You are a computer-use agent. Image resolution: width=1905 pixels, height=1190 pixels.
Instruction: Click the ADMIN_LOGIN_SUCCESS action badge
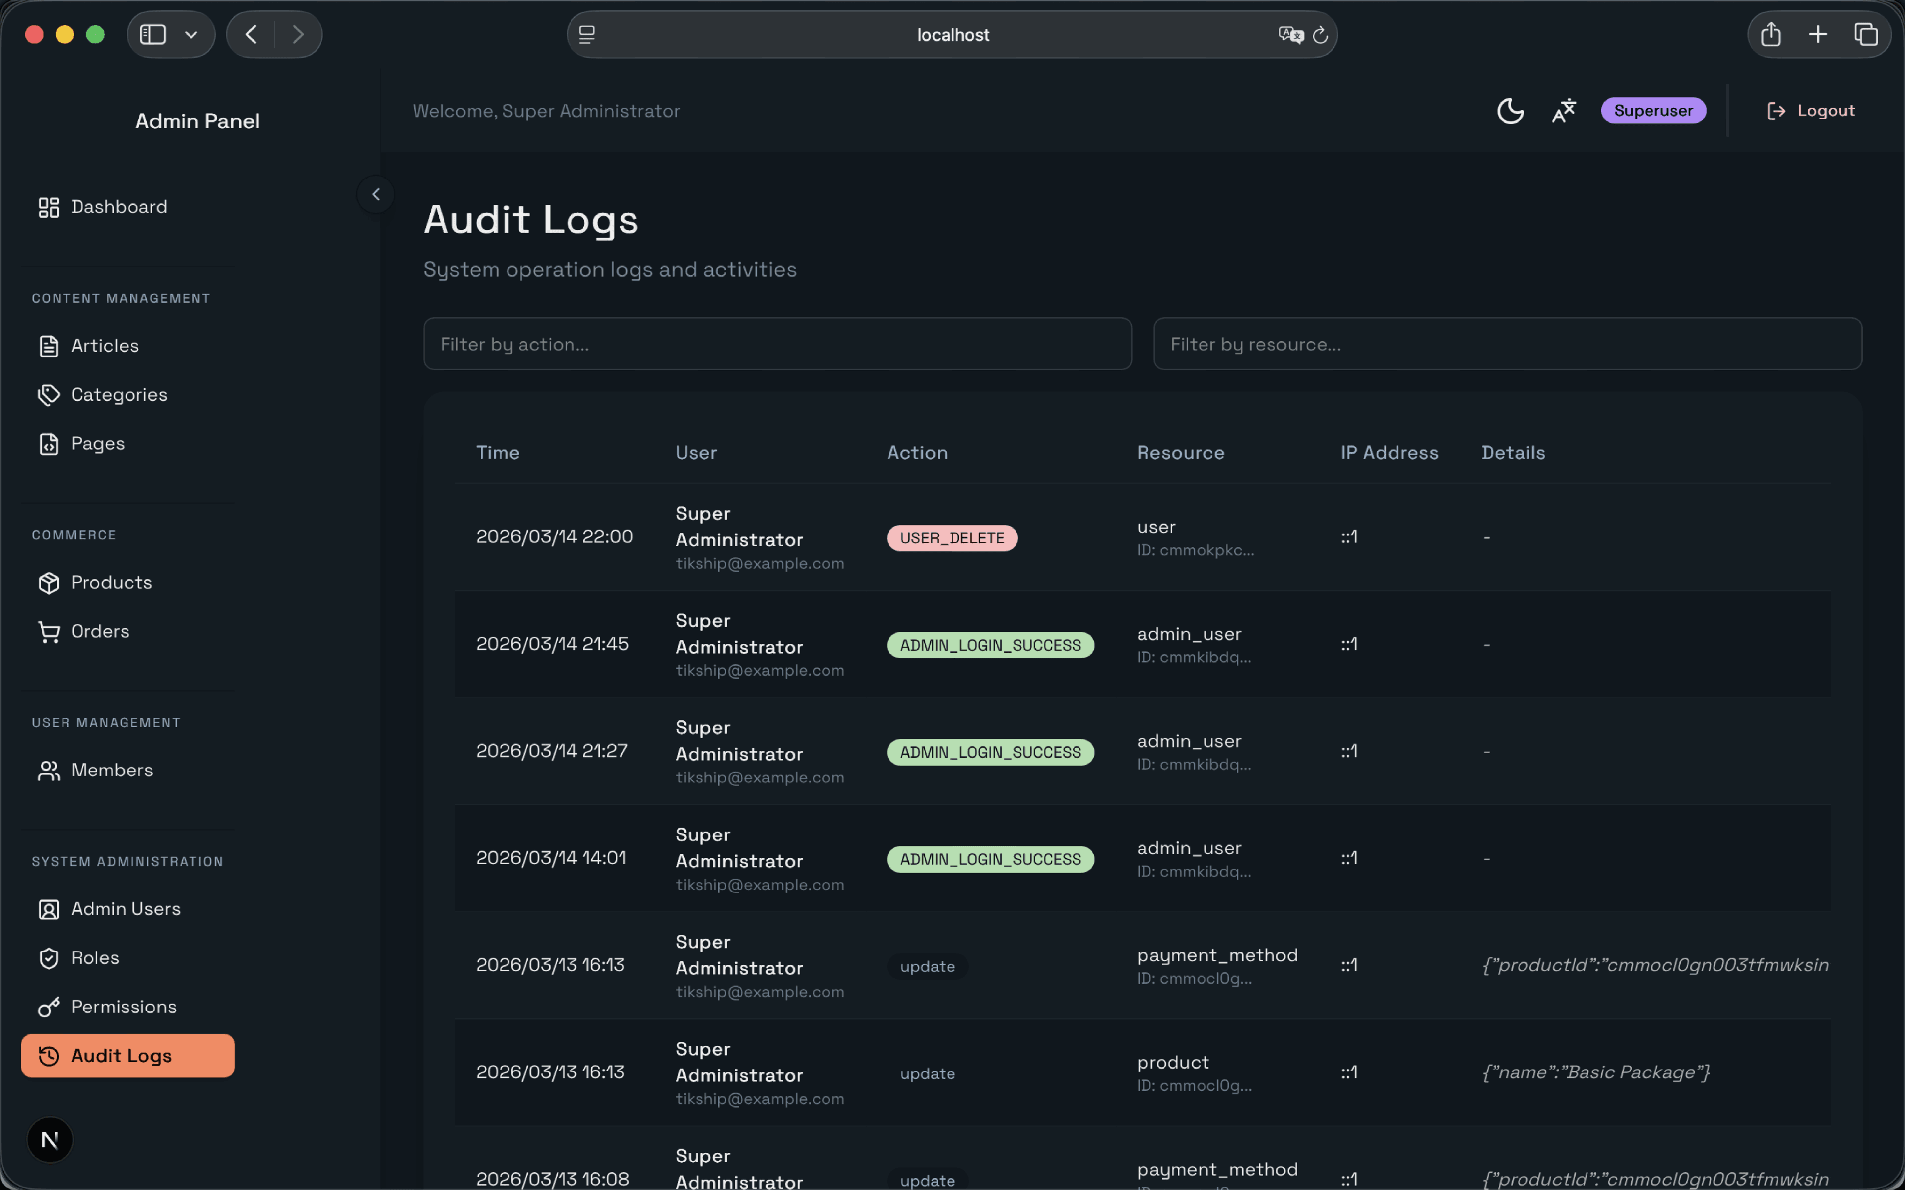click(x=990, y=645)
